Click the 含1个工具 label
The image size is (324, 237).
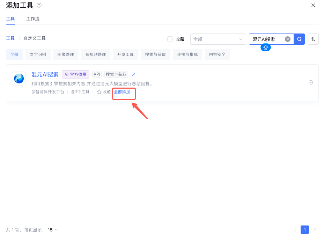click(80, 92)
